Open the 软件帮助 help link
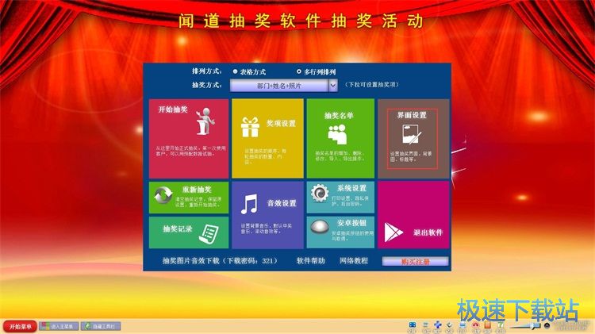 point(311,261)
